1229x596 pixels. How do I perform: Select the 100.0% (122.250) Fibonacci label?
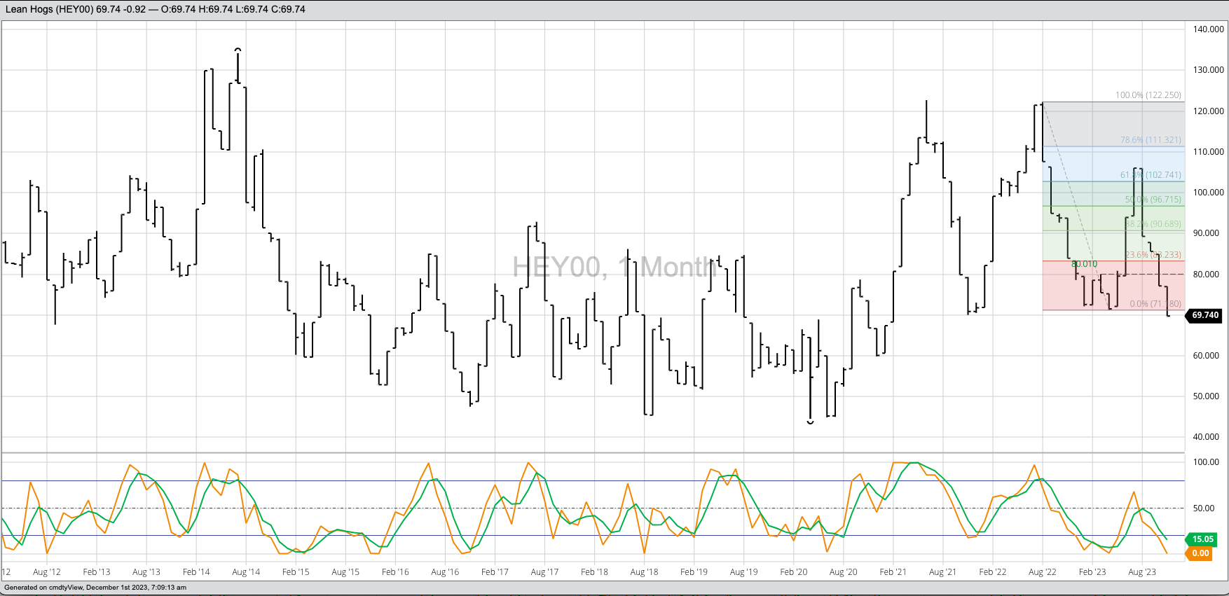1148,95
